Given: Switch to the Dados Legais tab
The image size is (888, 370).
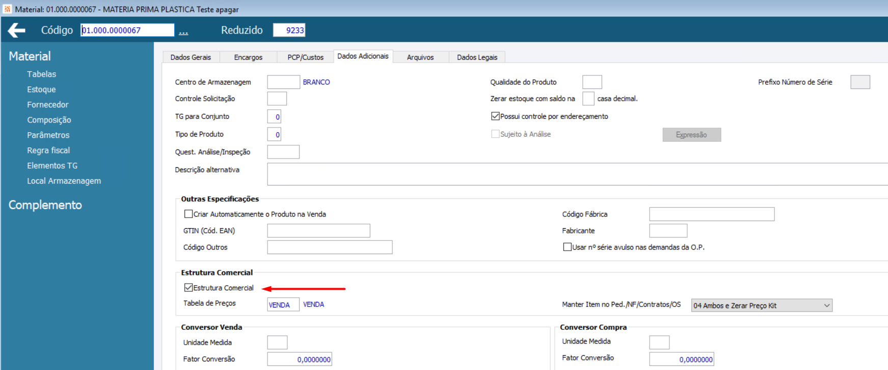Looking at the screenshot, I should (477, 57).
